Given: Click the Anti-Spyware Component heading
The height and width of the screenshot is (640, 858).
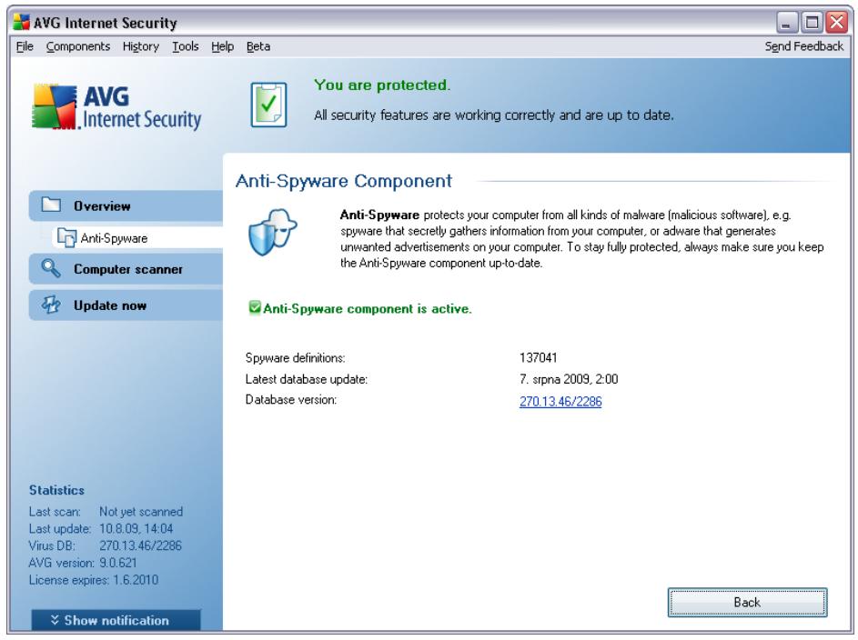Looking at the screenshot, I should [344, 181].
